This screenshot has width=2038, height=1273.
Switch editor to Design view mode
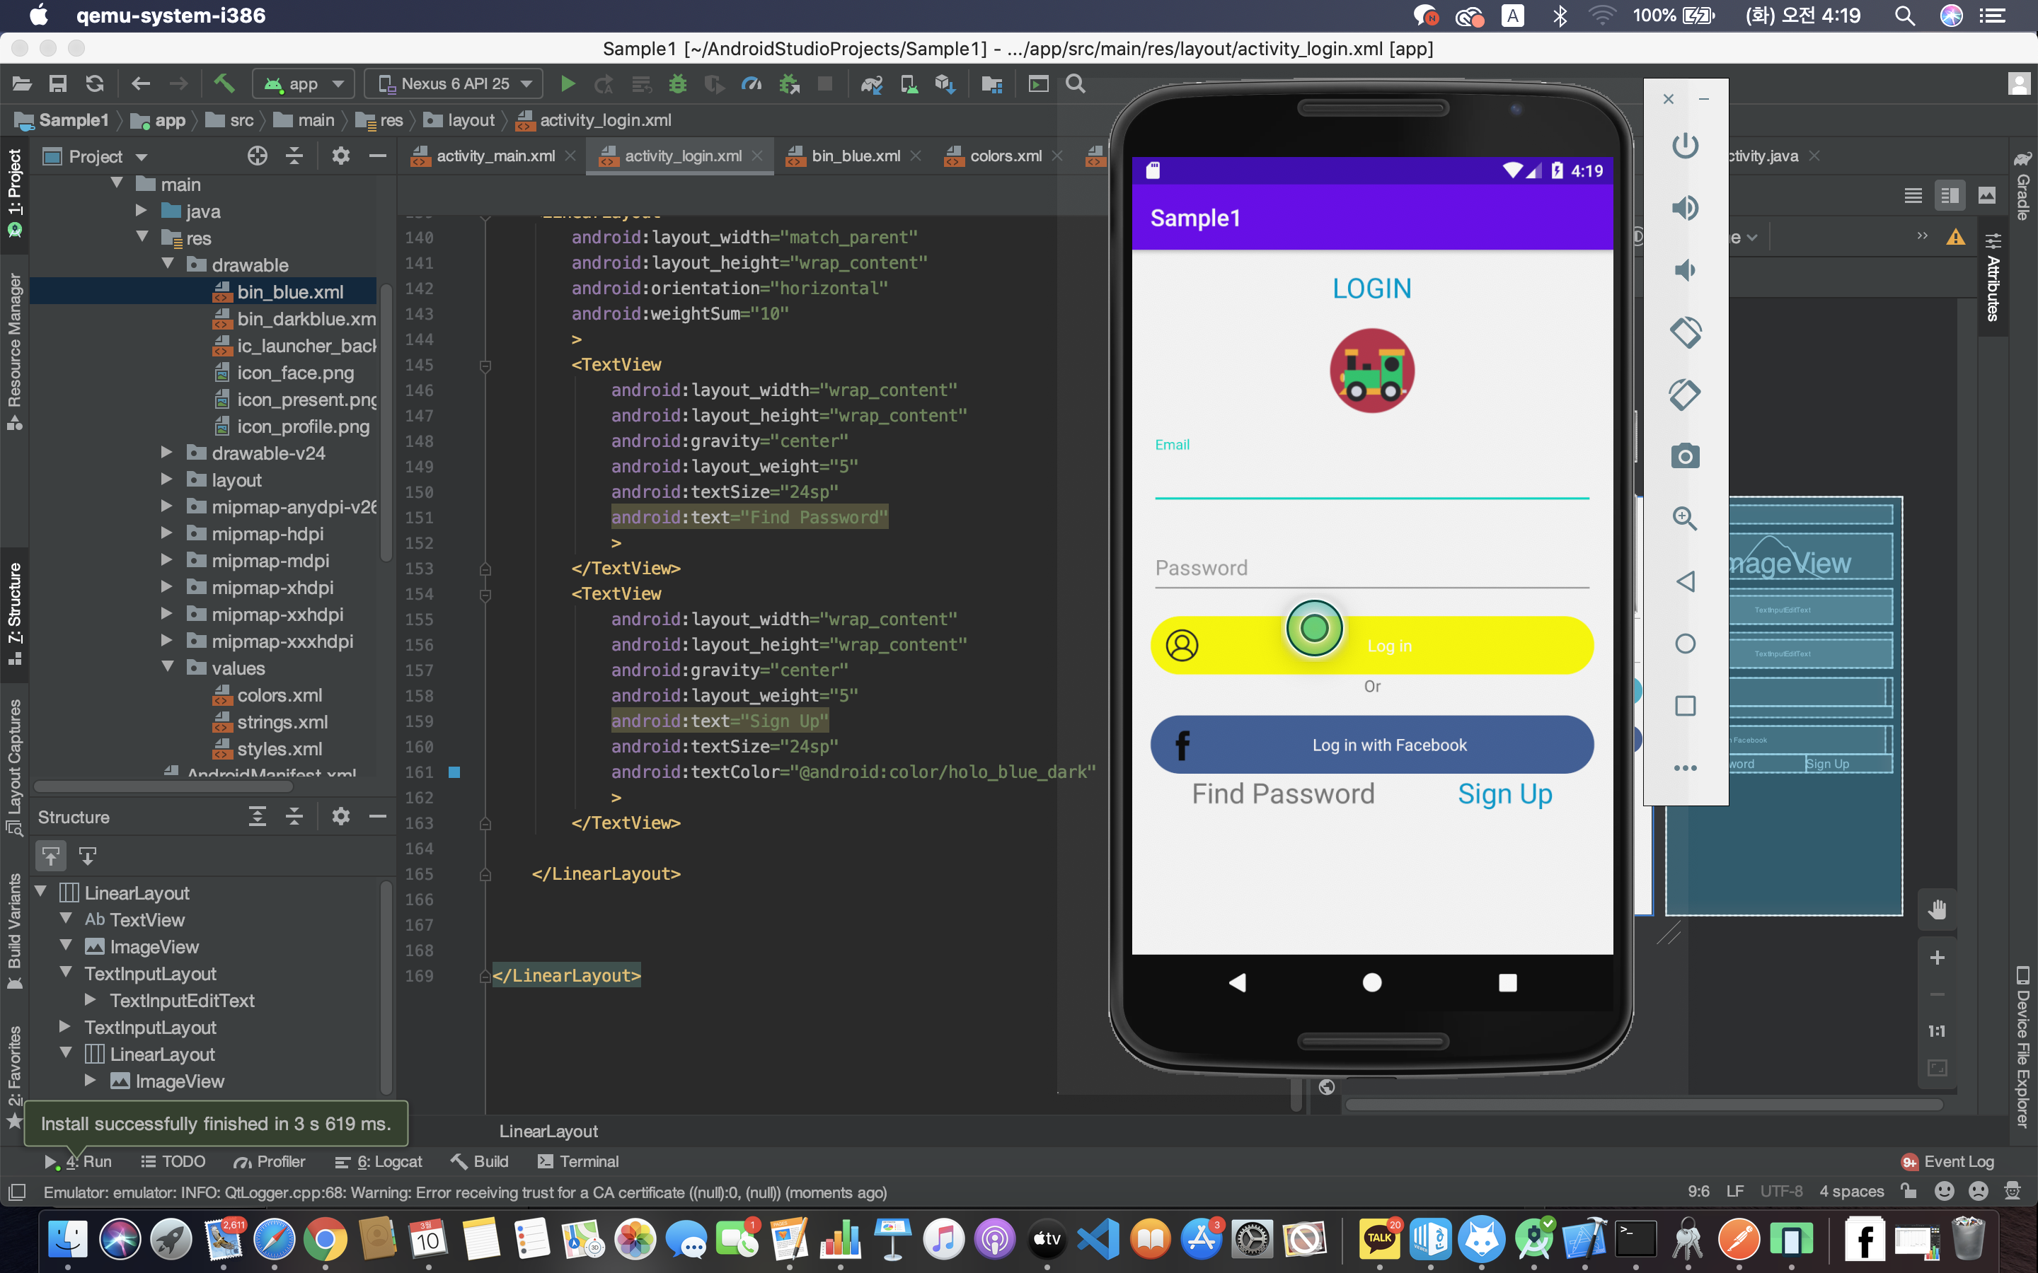[x=1986, y=195]
